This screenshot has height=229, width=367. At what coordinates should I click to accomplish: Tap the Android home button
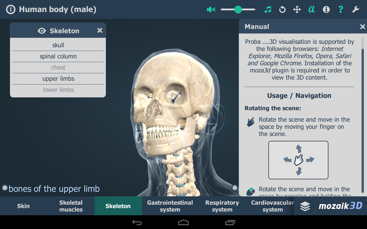(183, 222)
